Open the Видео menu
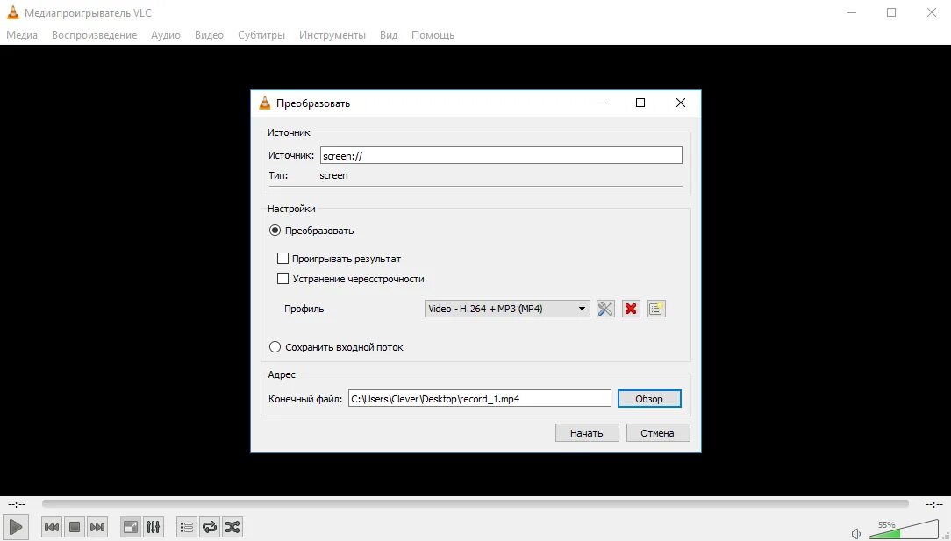Image resolution: width=951 pixels, height=541 pixels. coord(210,35)
